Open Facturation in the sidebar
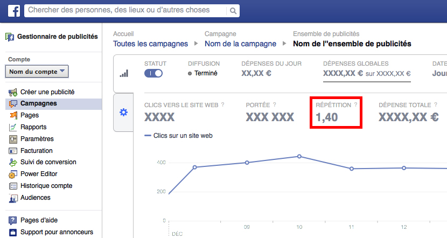447x238 pixels. pyautogui.click(x=37, y=151)
